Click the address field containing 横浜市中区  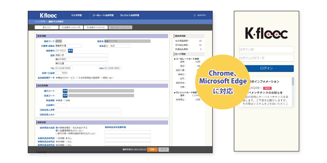pyautogui.click(x=81, y=59)
